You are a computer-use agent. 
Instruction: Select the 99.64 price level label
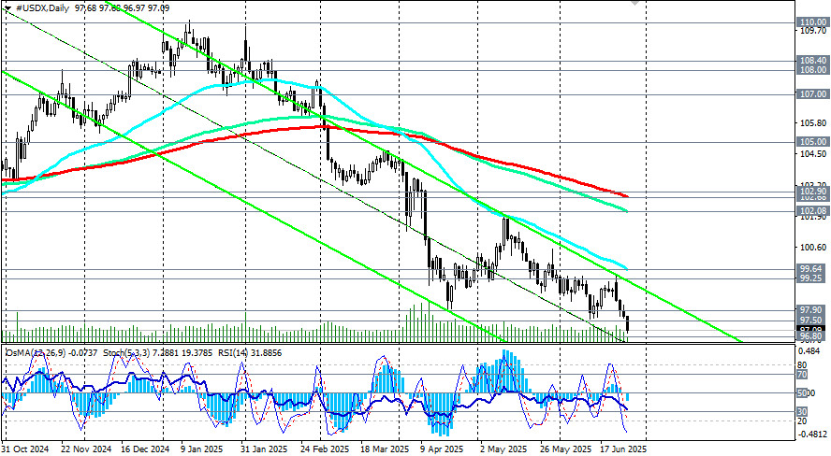[813, 269]
